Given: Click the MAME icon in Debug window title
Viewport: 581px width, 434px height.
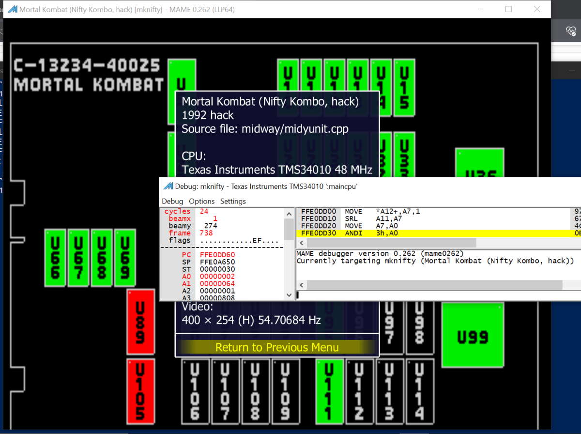Looking at the screenshot, I should pos(168,186).
